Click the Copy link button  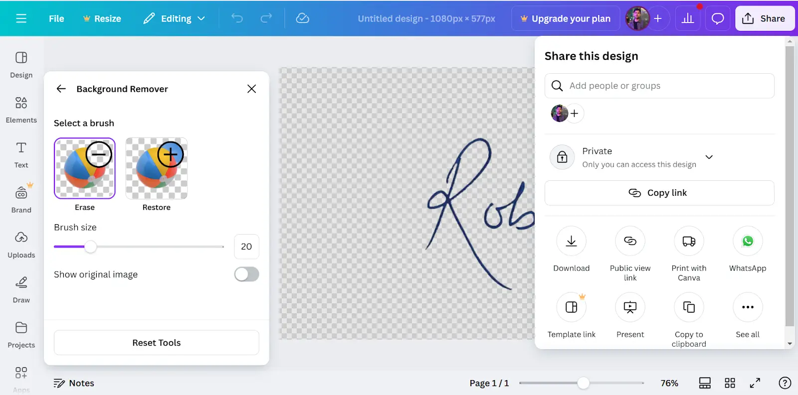click(659, 193)
